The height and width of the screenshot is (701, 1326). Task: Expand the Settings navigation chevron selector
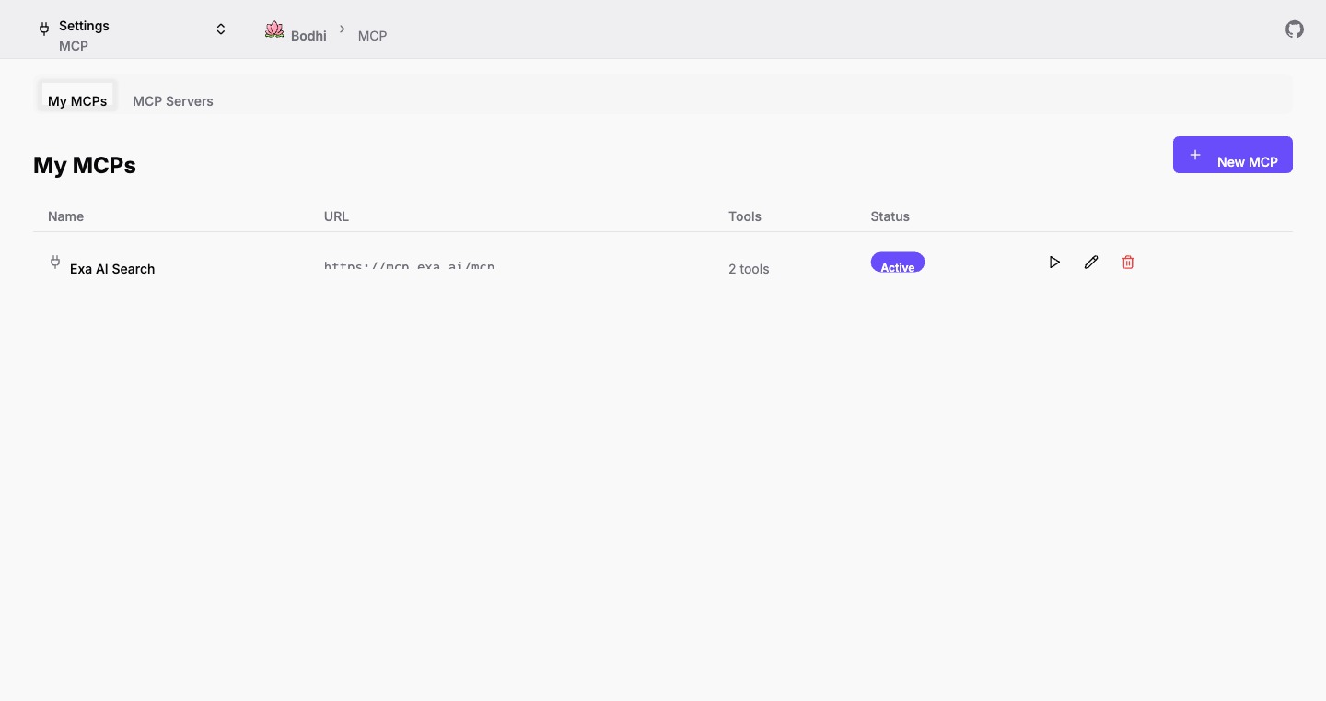coord(221,29)
